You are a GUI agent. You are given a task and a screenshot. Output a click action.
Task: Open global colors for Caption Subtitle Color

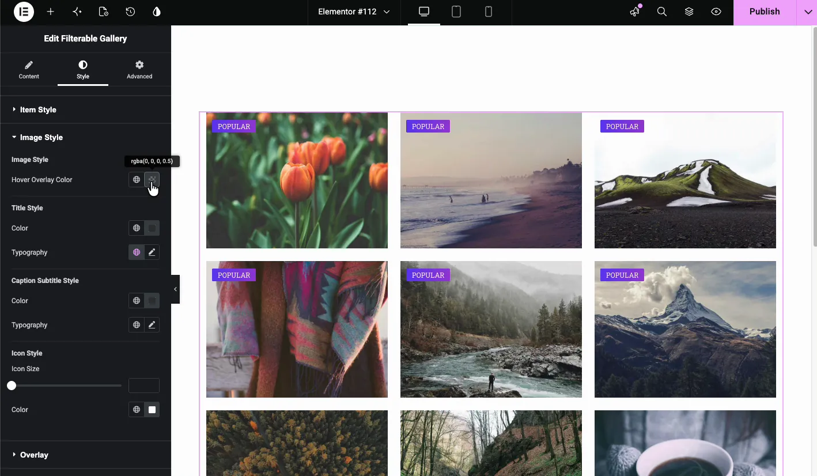(x=137, y=301)
